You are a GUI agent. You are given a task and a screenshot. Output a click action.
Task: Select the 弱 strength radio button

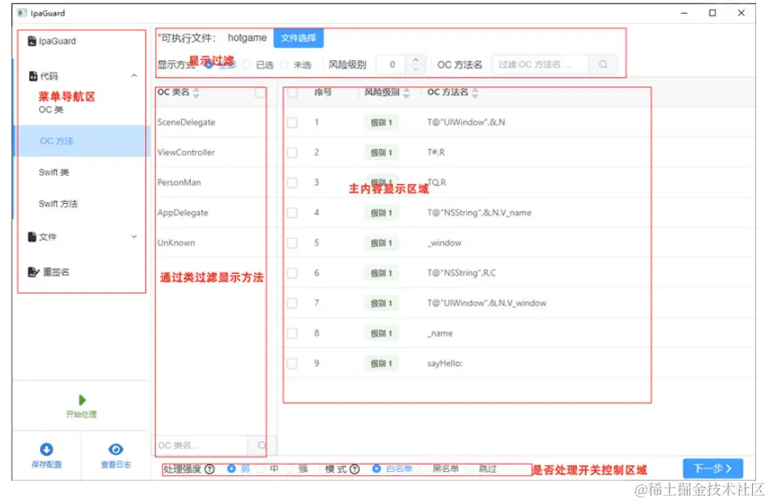click(232, 469)
